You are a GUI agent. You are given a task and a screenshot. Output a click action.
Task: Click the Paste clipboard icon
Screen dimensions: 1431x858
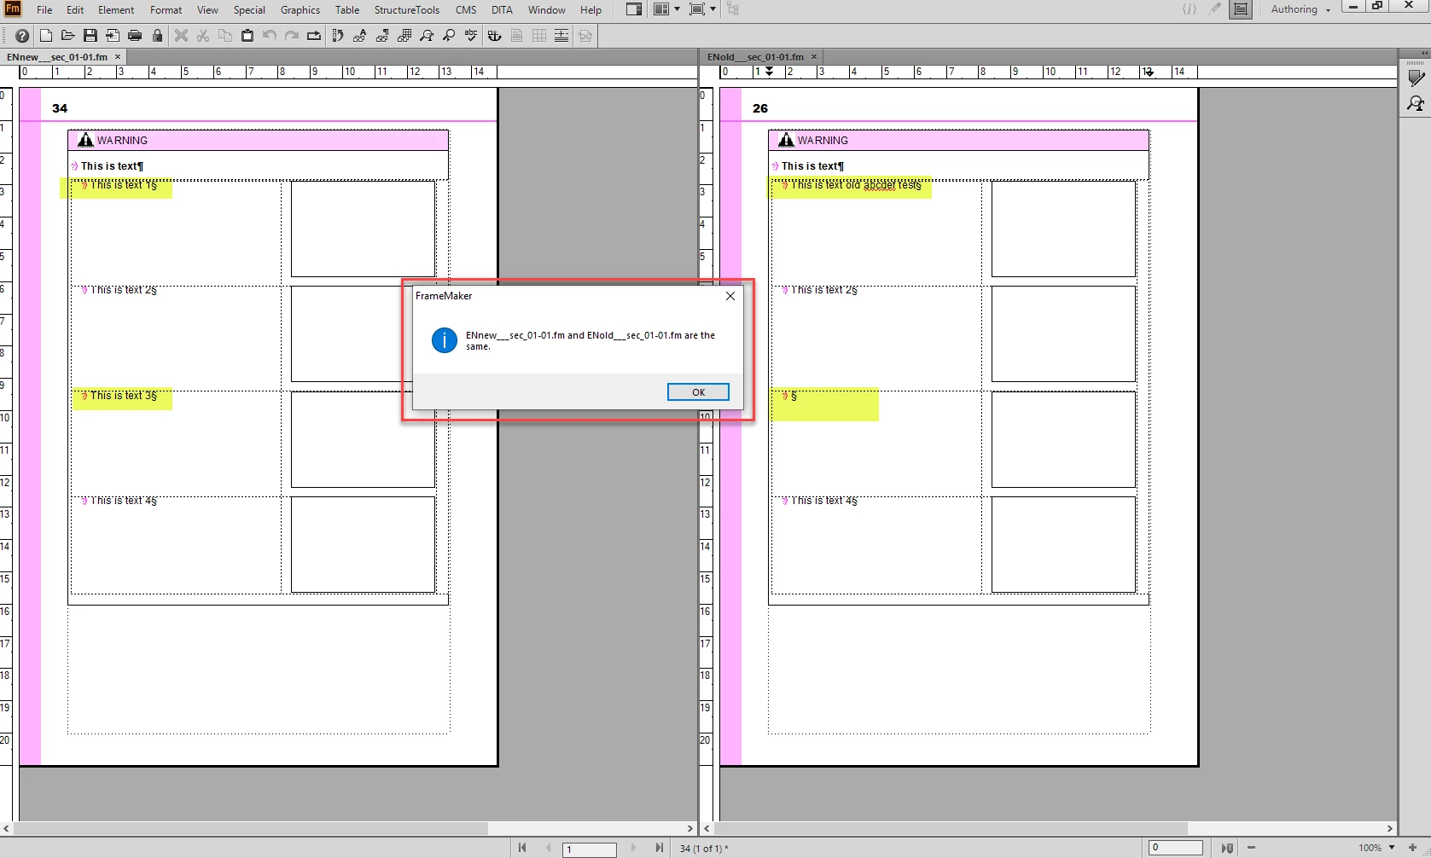tap(247, 36)
